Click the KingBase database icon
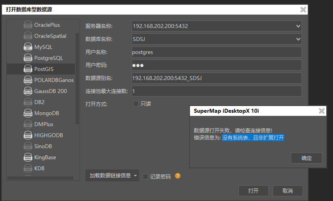The height and width of the screenshot is (201, 333). click(x=28, y=157)
